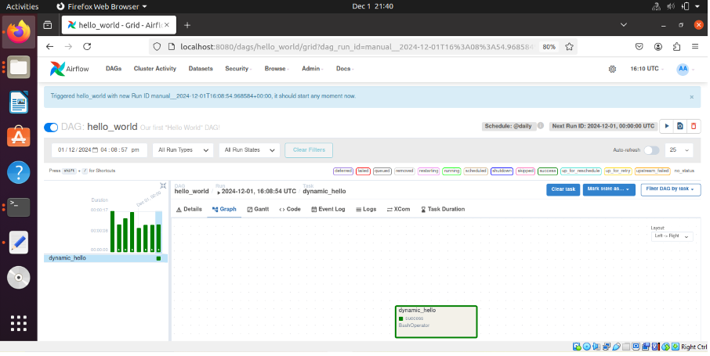This screenshot has height=356, width=710.
Task: Switch to the Details tab
Action: click(x=189, y=210)
